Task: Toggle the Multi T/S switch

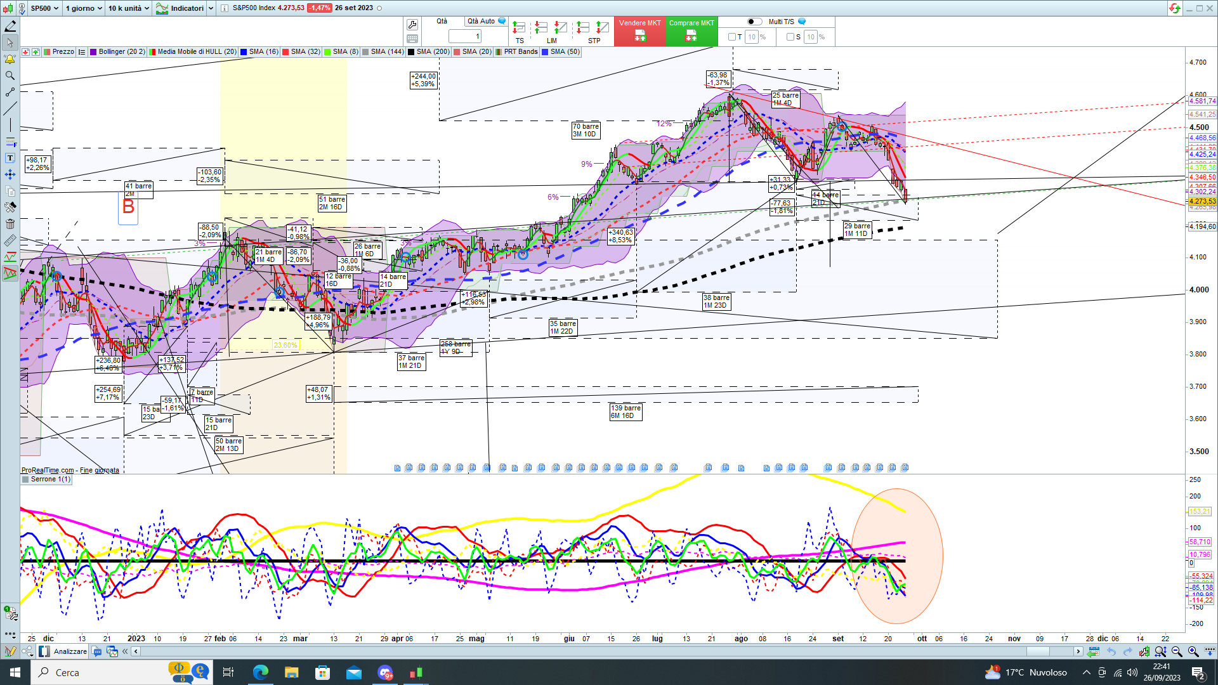Action: coord(754,22)
